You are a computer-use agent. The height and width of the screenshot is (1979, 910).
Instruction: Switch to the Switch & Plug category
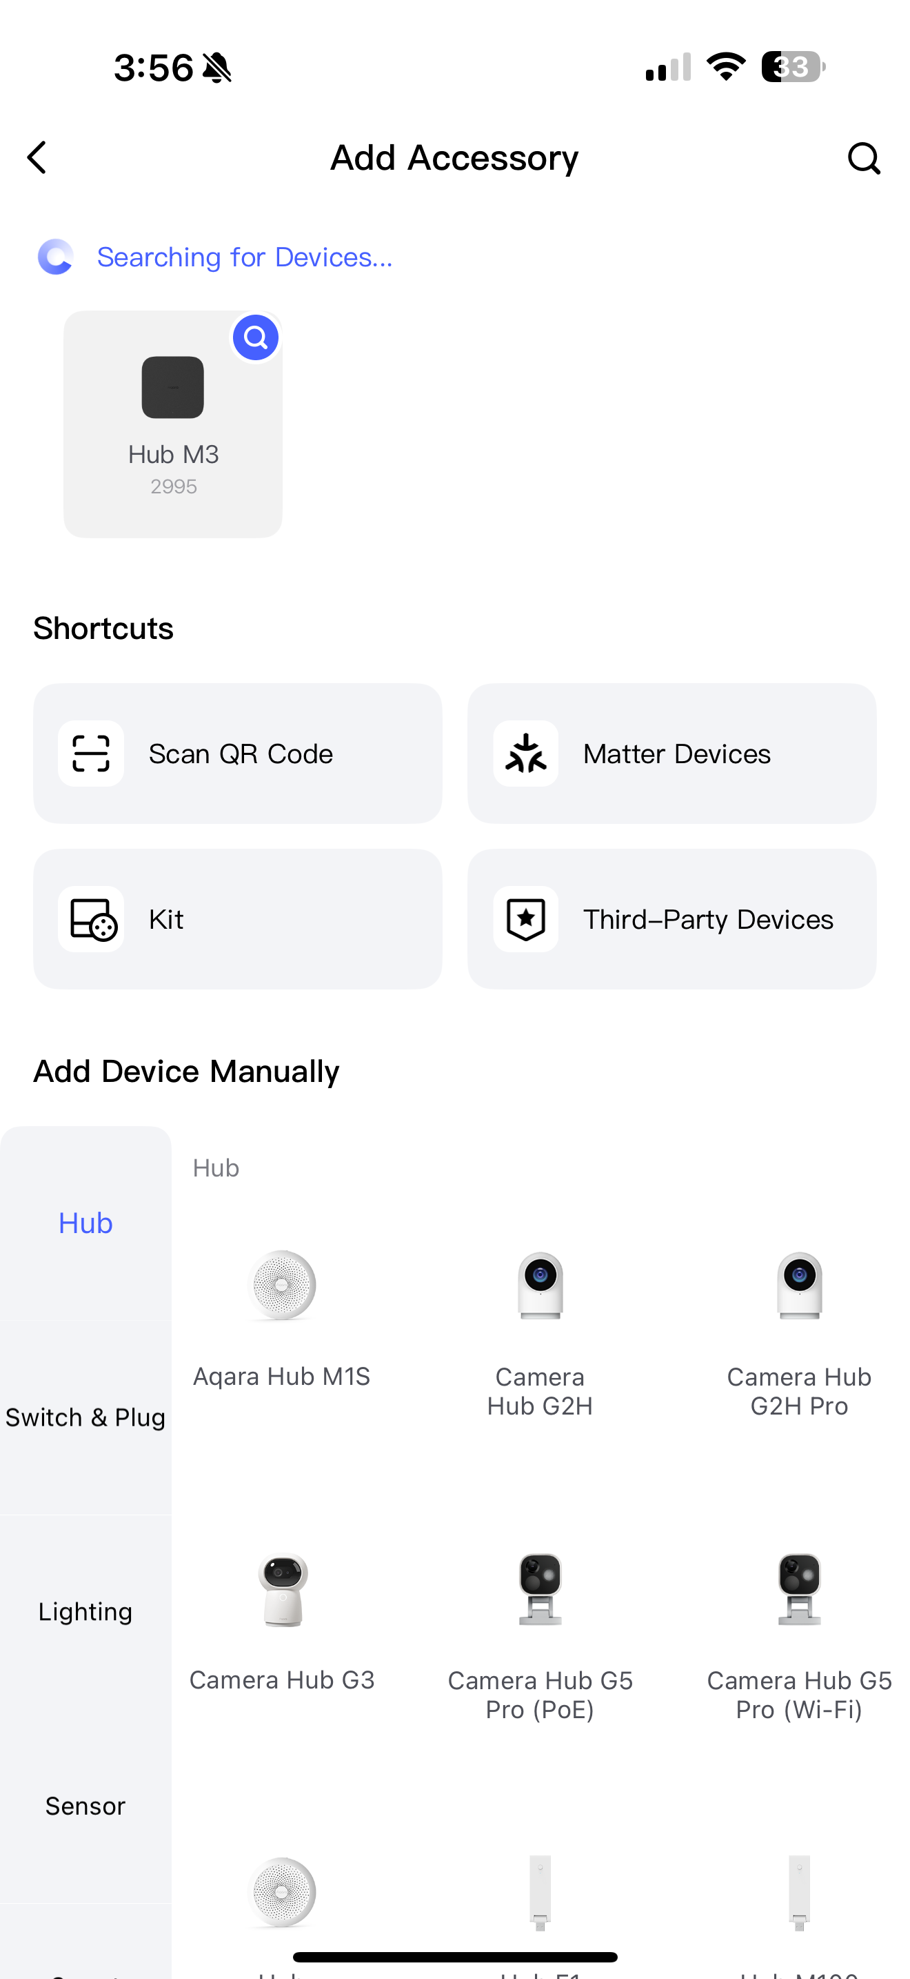[85, 1417]
